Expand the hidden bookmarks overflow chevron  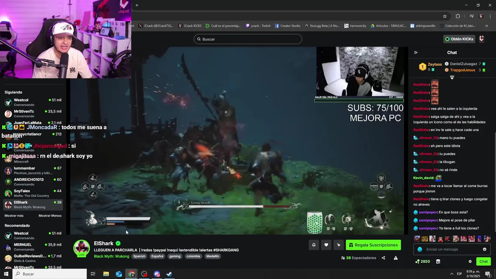tap(487, 26)
